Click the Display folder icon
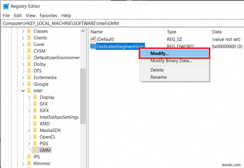 [35, 97]
